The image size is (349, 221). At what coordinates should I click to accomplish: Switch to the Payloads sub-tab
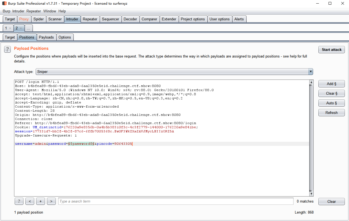coord(46,37)
